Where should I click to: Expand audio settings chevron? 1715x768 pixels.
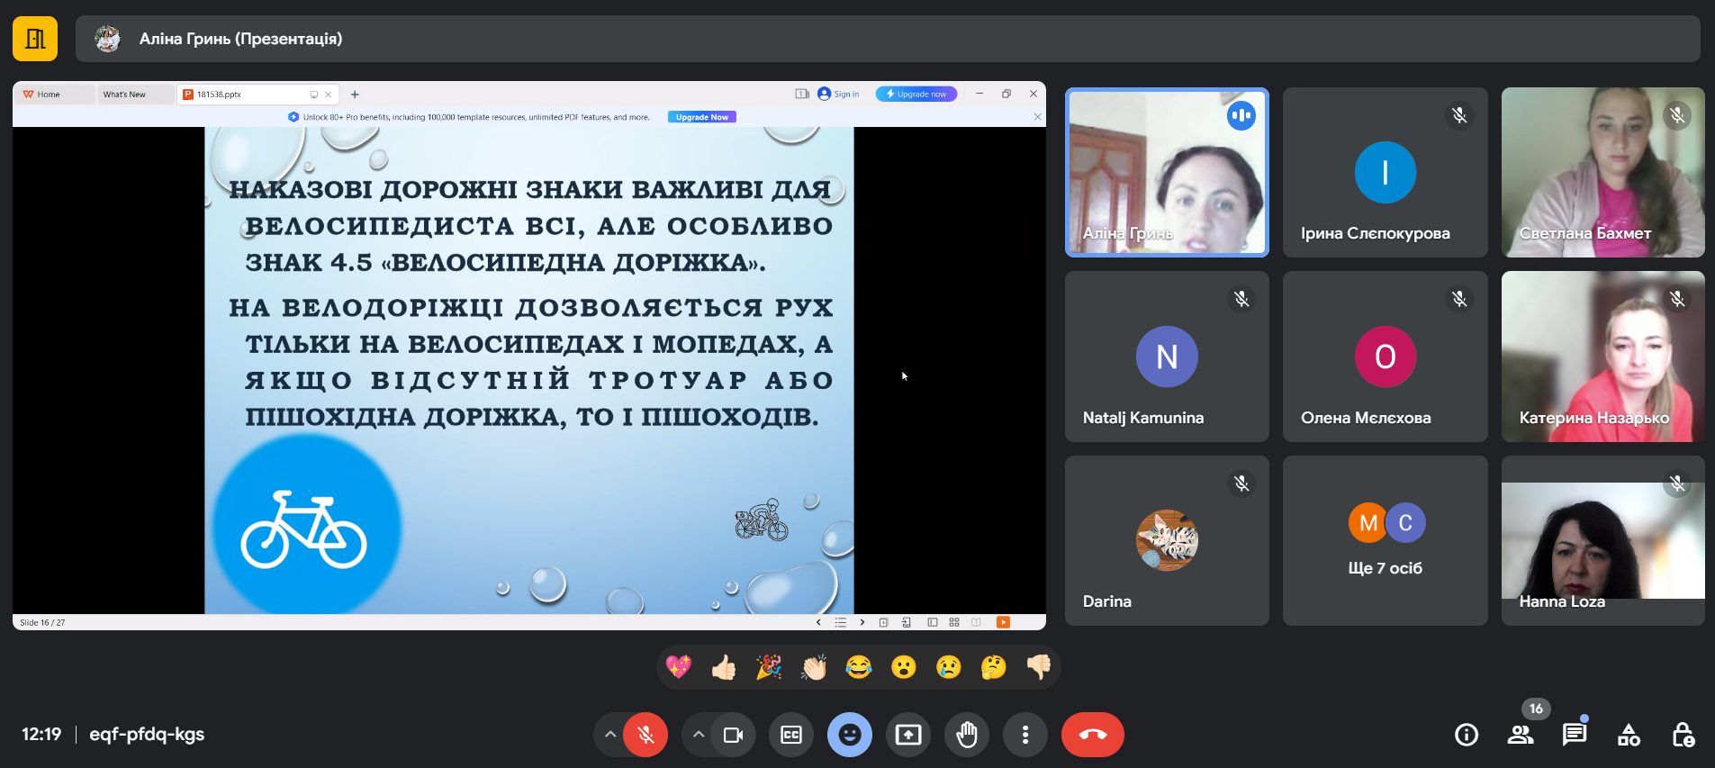point(610,735)
